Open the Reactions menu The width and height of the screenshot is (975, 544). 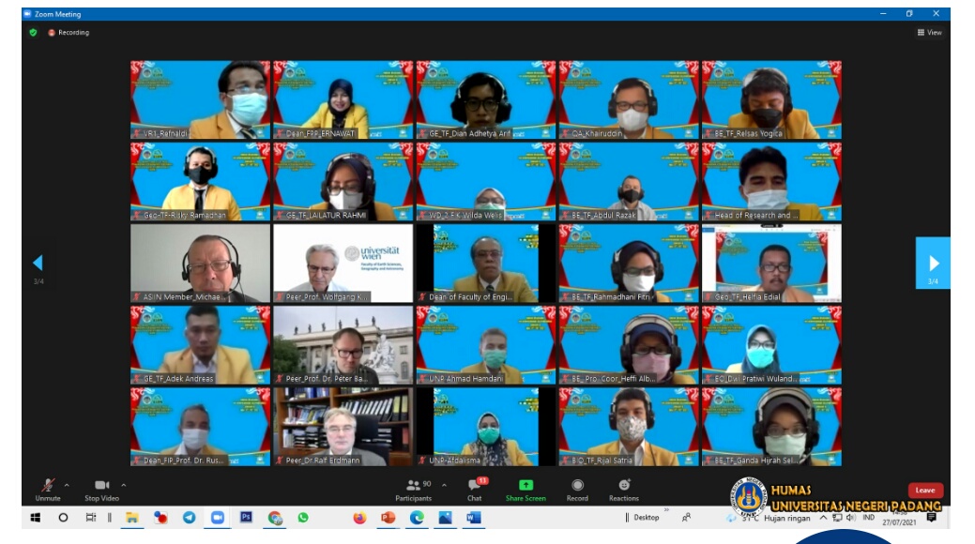click(623, 488)
